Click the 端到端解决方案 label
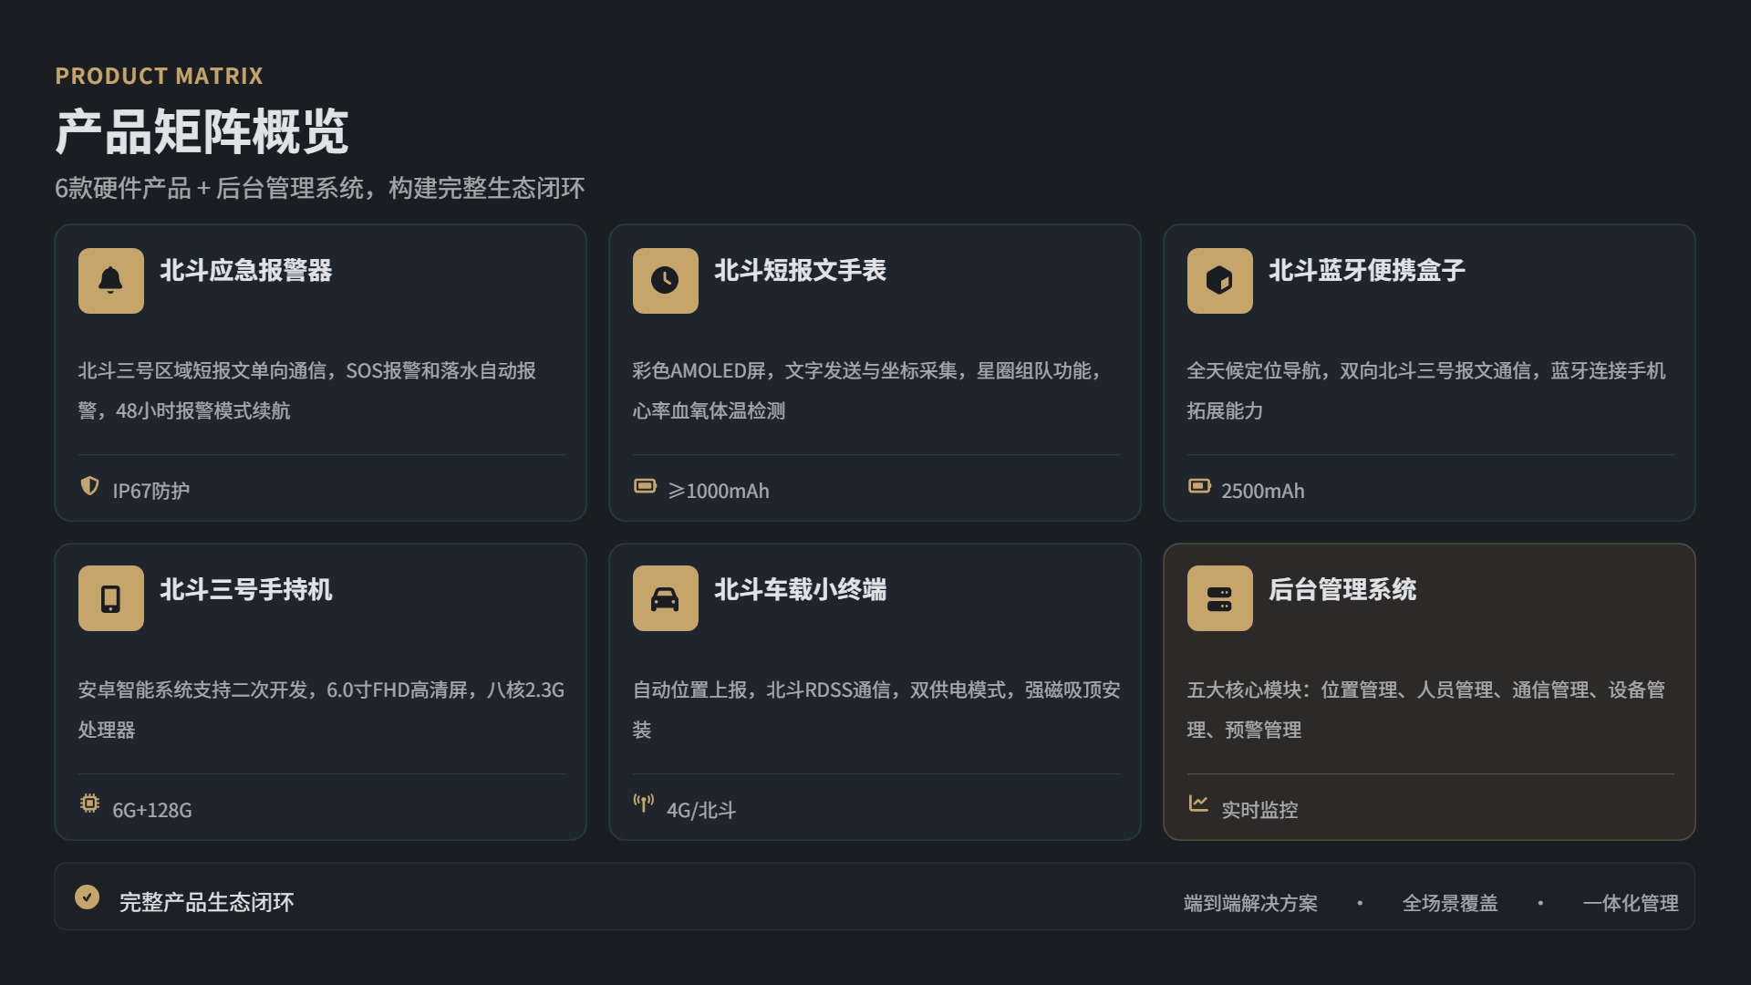The width and height of the screenshot is (1751, 985). [x=1250, y=903]
